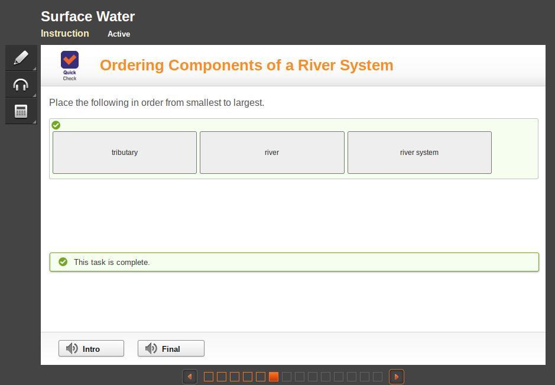Jump to the fifth page square
555x385 pixels.
pyautogui.click(x=261, y=377)
